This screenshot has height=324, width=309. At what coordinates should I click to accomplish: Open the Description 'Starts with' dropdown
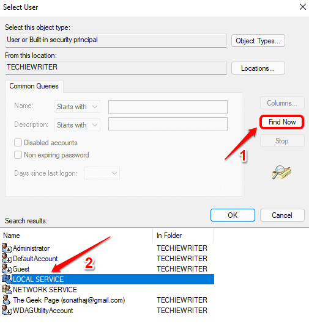click(77, 125)
